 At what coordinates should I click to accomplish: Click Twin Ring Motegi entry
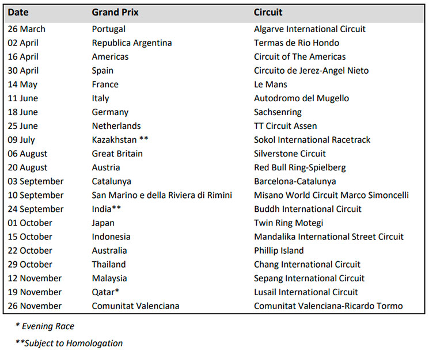[x=288, y=223]
